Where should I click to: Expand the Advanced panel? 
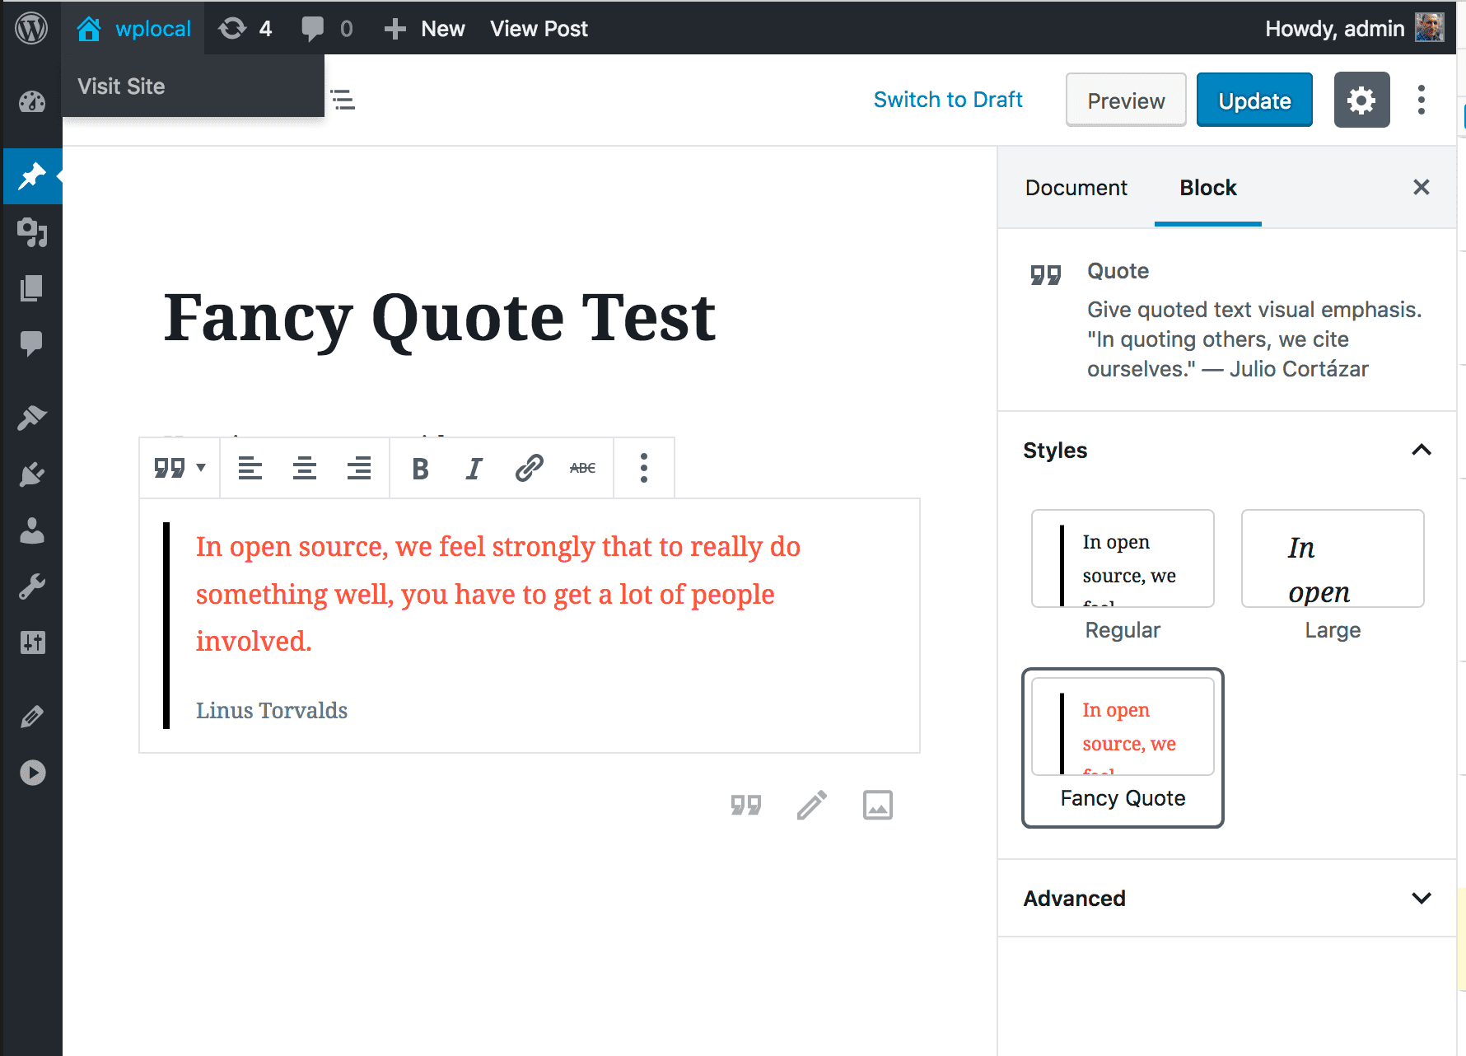coord(1421,898)
